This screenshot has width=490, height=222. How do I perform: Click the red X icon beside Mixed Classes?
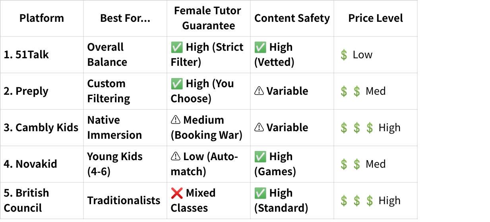(x=176, y=193)
